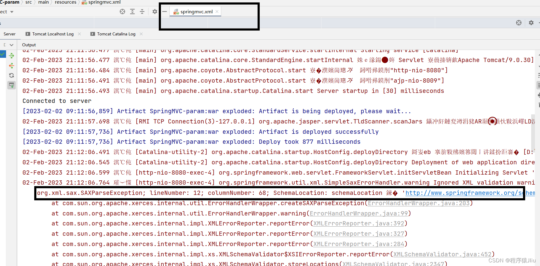This screenshot has height=266, width=540.
Task: Open XMLErrorReporter.java:327 link
Action: (358, 234)
